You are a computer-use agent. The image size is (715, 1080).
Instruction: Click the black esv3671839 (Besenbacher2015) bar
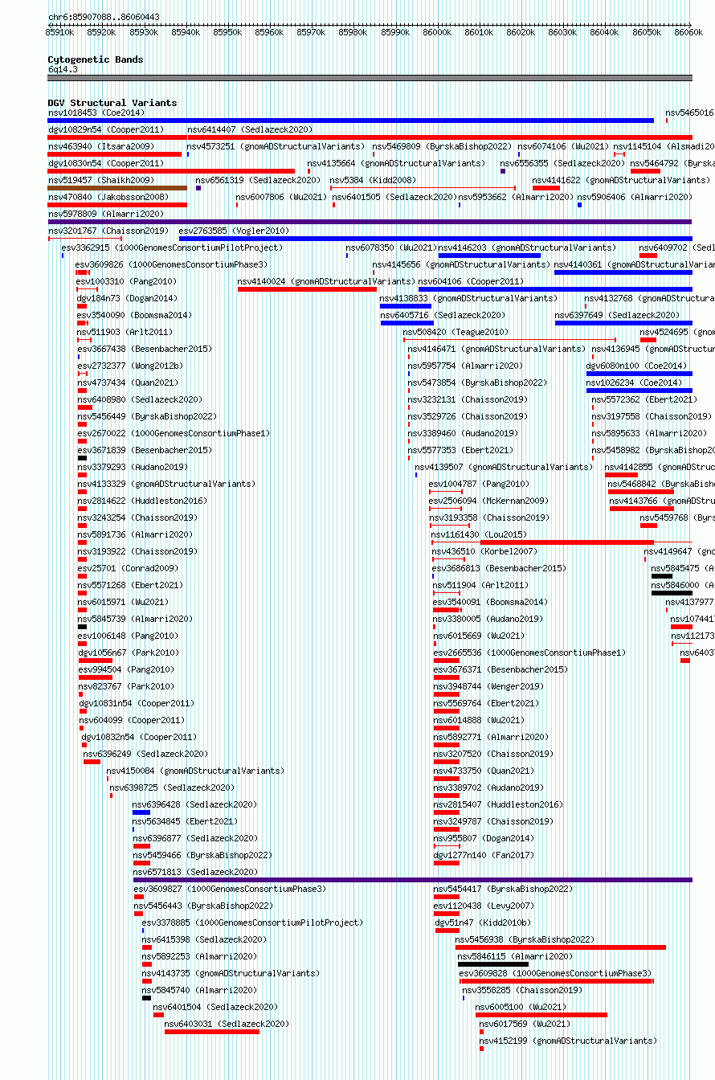82,458
